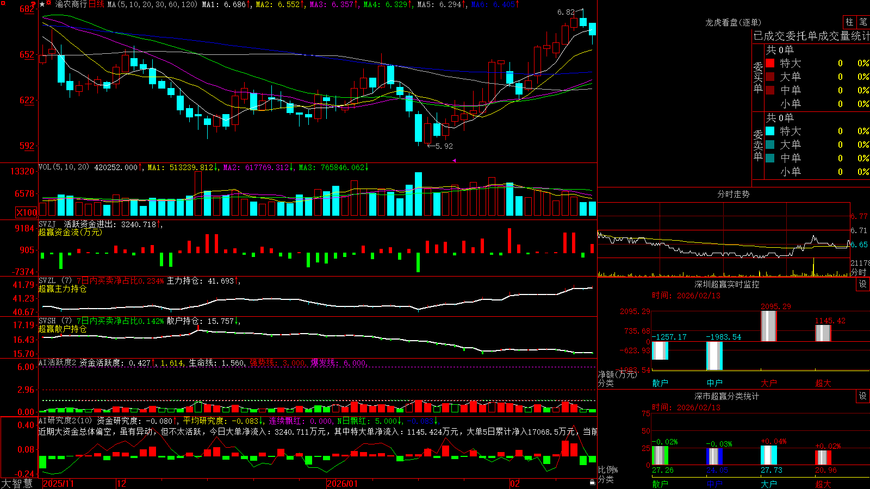Screen dimensions: 870x489
Task: Click the small magenta arrow marker below the candles
Action: tap(454, 160)
